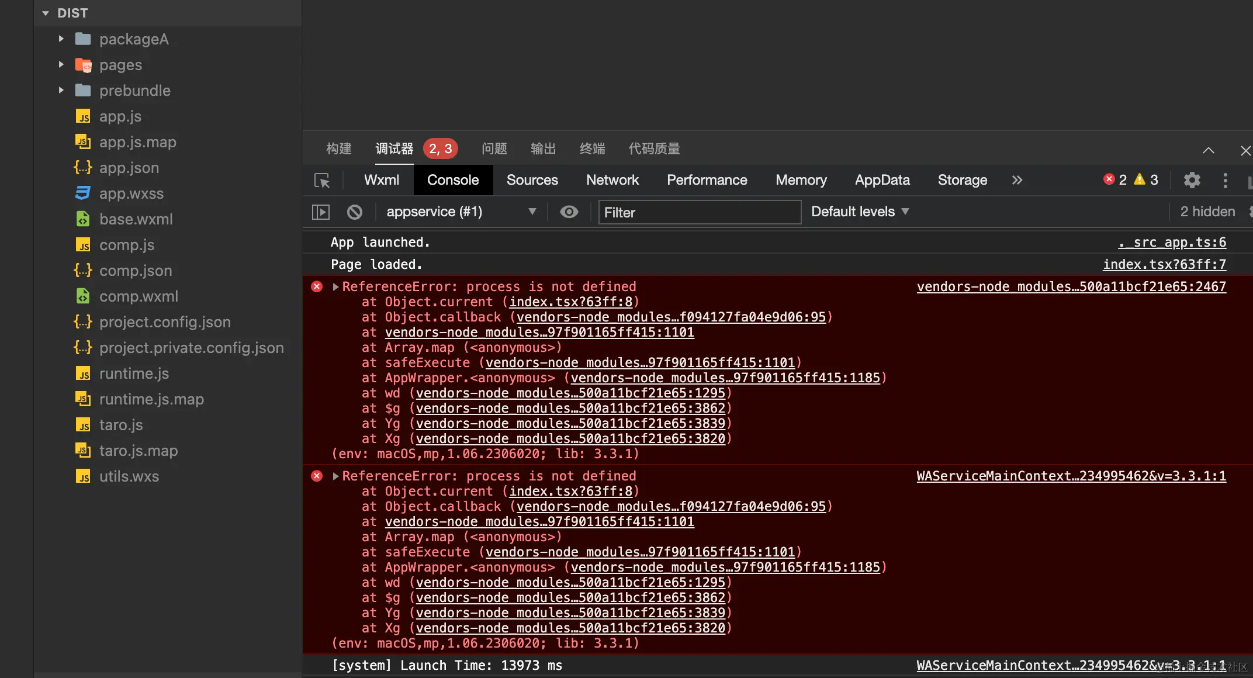
Task: Open DevTools settings gear
Action: (1192, 180)
